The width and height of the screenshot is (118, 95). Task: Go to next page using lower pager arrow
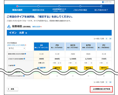tap(106, 82)
